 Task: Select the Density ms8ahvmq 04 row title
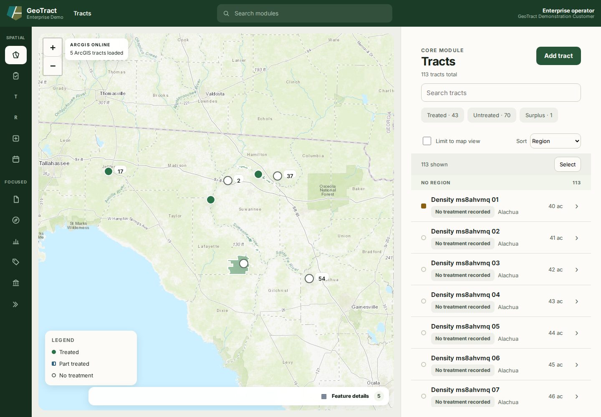pyautogui.click(x=465, y=295)
